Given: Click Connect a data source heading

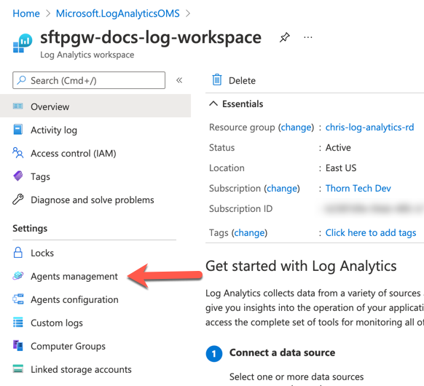Looking at the screenshot, I should tap(282, 352).
